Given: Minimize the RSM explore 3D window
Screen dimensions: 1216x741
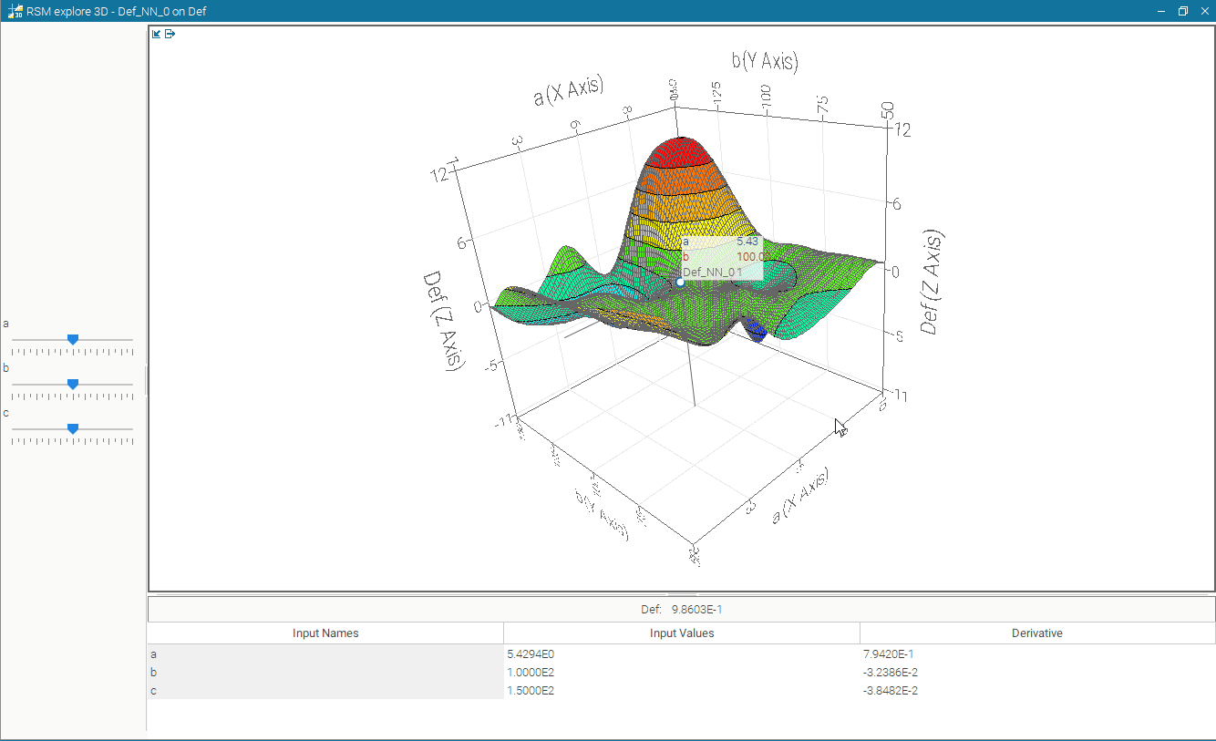Looking at the screenshot, I should click(1161, 11).
